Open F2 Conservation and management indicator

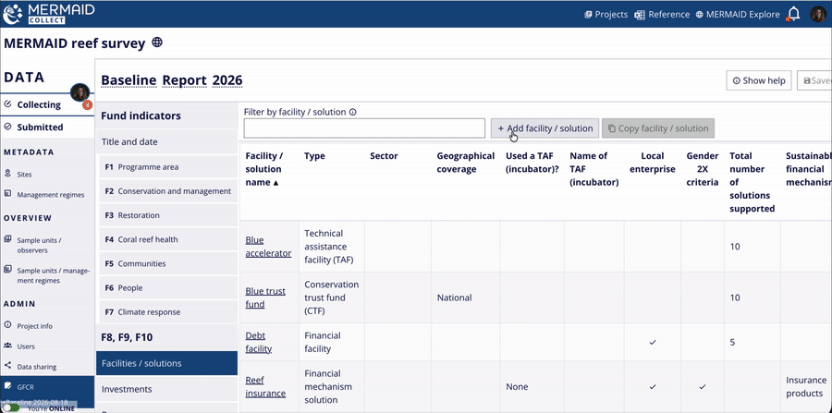pyautogui.click(x=168, y=191)
